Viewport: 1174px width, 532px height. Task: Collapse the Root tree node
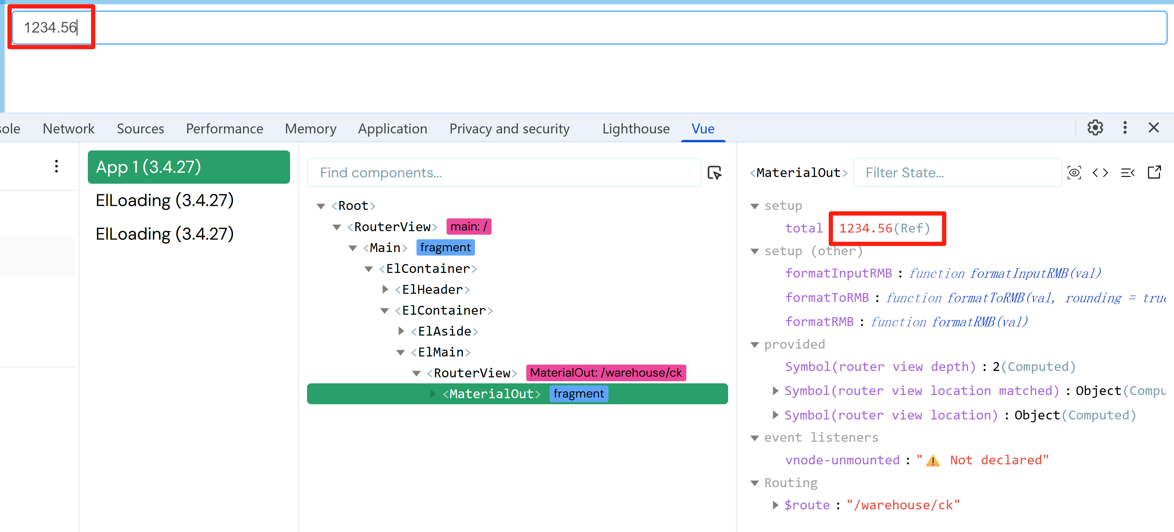coord(321,206)
